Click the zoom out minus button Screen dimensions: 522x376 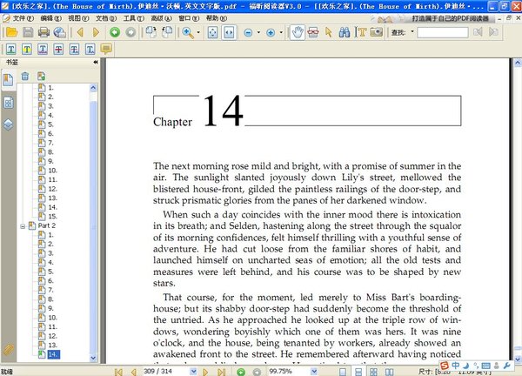pos(248,32)
